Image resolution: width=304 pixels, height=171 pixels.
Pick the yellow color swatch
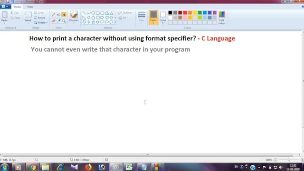click(195, 13)
